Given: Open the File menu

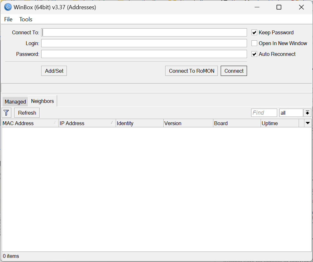Looking at the screenshot, I should 8,19.
